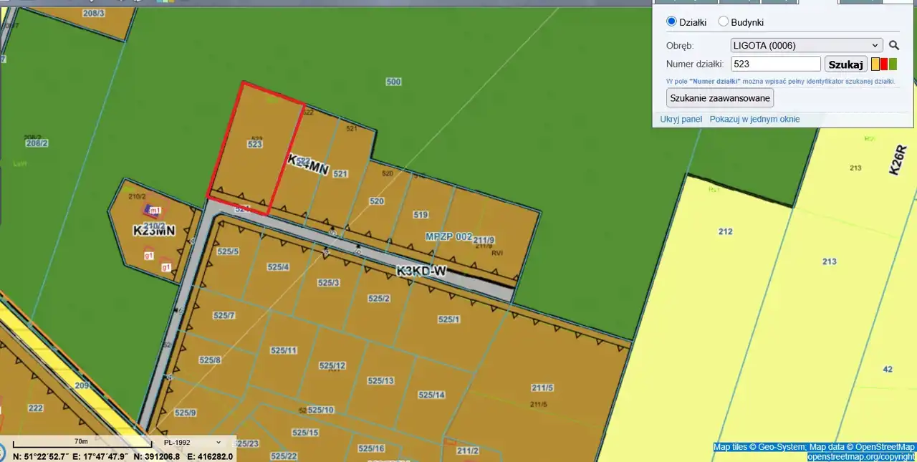Pick the yellow highlight color swatch
This screenshot has width=917, height=462.
coord(875,64)
